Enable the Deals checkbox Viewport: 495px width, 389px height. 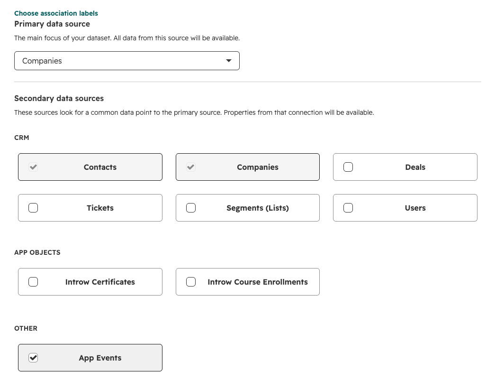point(348,167)
